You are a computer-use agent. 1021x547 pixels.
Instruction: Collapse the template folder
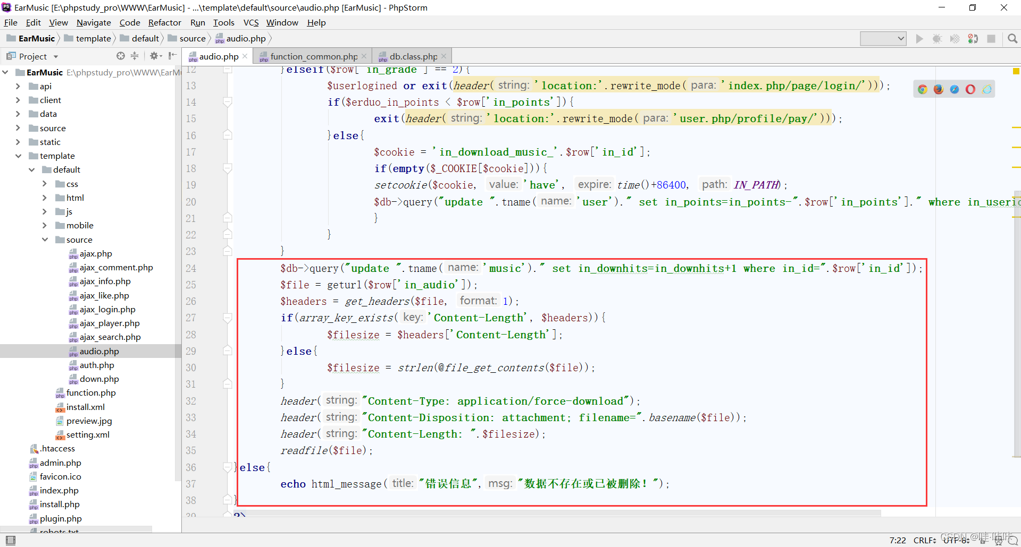pos(18,156)
